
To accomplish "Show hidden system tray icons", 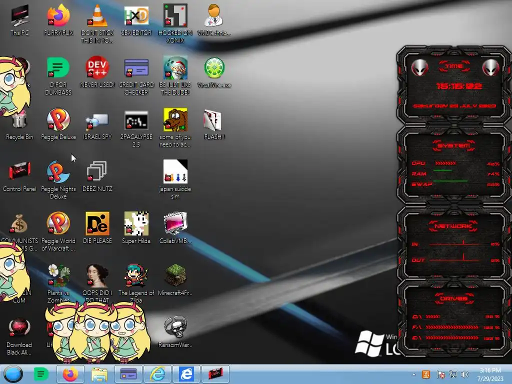I will [x=413, y=375].
